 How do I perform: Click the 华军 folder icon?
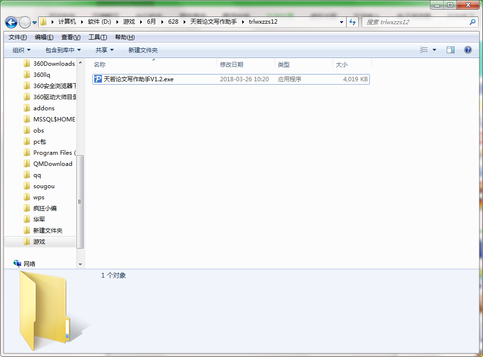coord(27,220)
